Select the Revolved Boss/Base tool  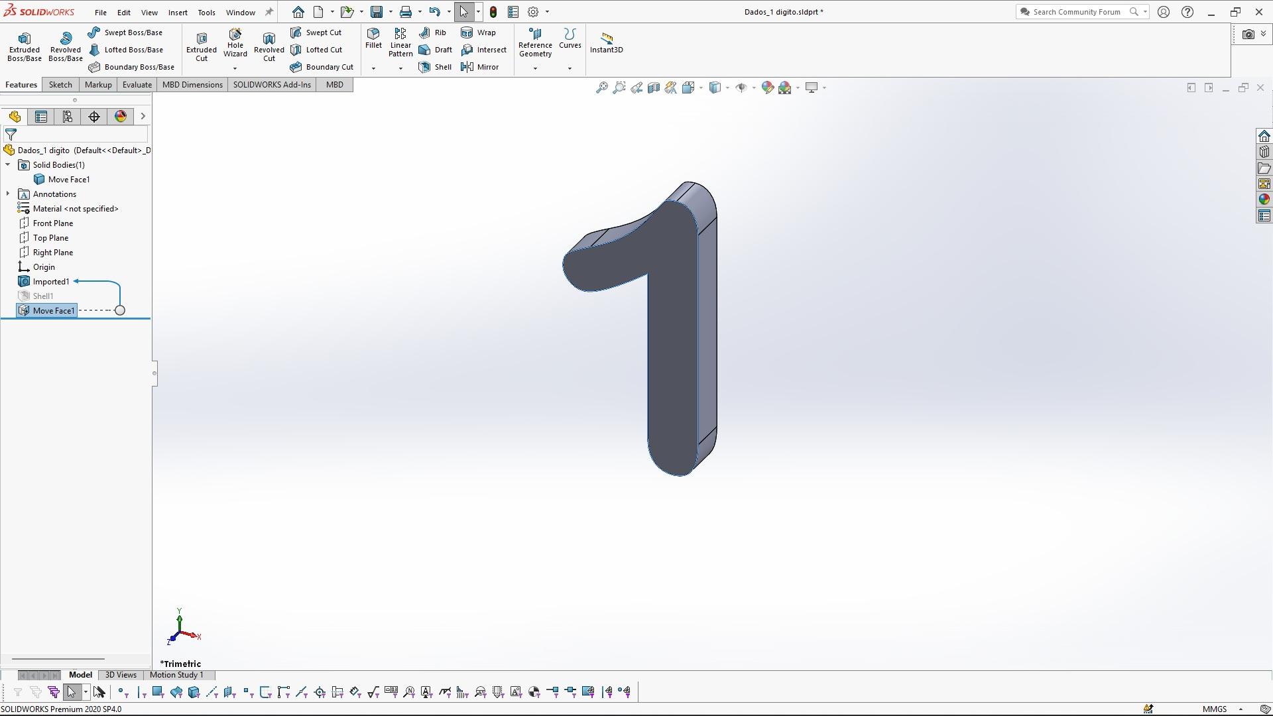pos(66,46)
